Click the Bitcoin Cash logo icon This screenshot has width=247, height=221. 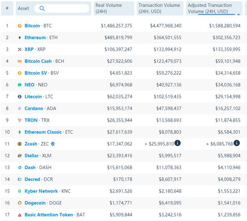point(20,61)
